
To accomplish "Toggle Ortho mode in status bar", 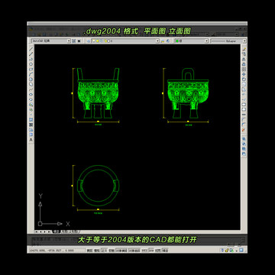I will click(105, 251).
